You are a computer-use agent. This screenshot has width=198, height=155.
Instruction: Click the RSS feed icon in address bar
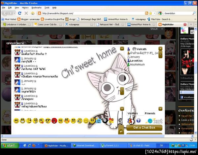click(147, 13)
